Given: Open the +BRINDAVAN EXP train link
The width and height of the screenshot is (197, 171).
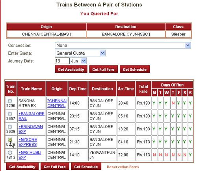Looking at the screenshot, I should click(x=30, y=129).
